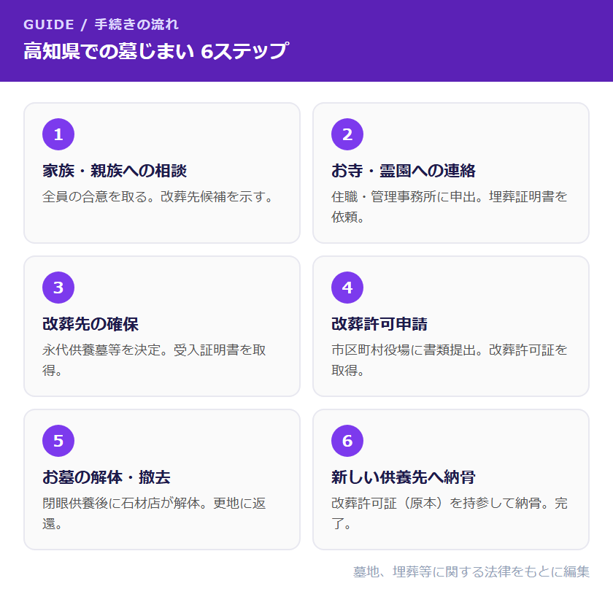The width and height of the screenshot is (613, 597).
Task: Click the step 1 number badge
Action: [58, 134]
